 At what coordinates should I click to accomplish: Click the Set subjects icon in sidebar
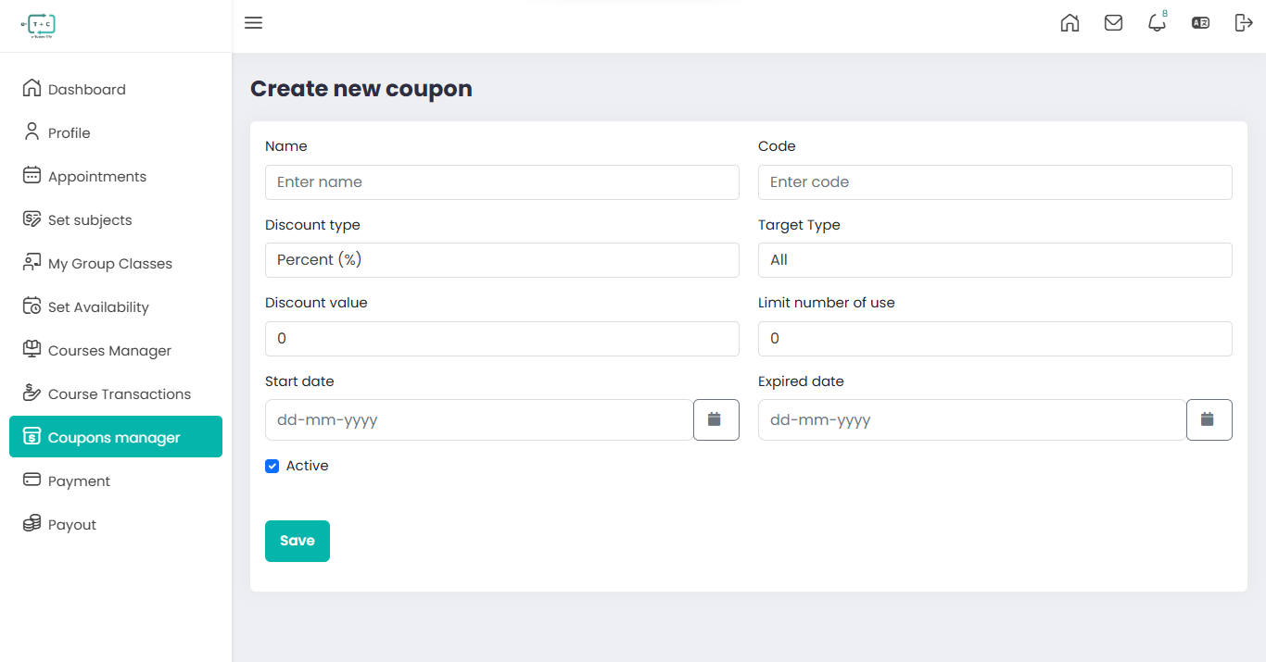pos(32,219)
